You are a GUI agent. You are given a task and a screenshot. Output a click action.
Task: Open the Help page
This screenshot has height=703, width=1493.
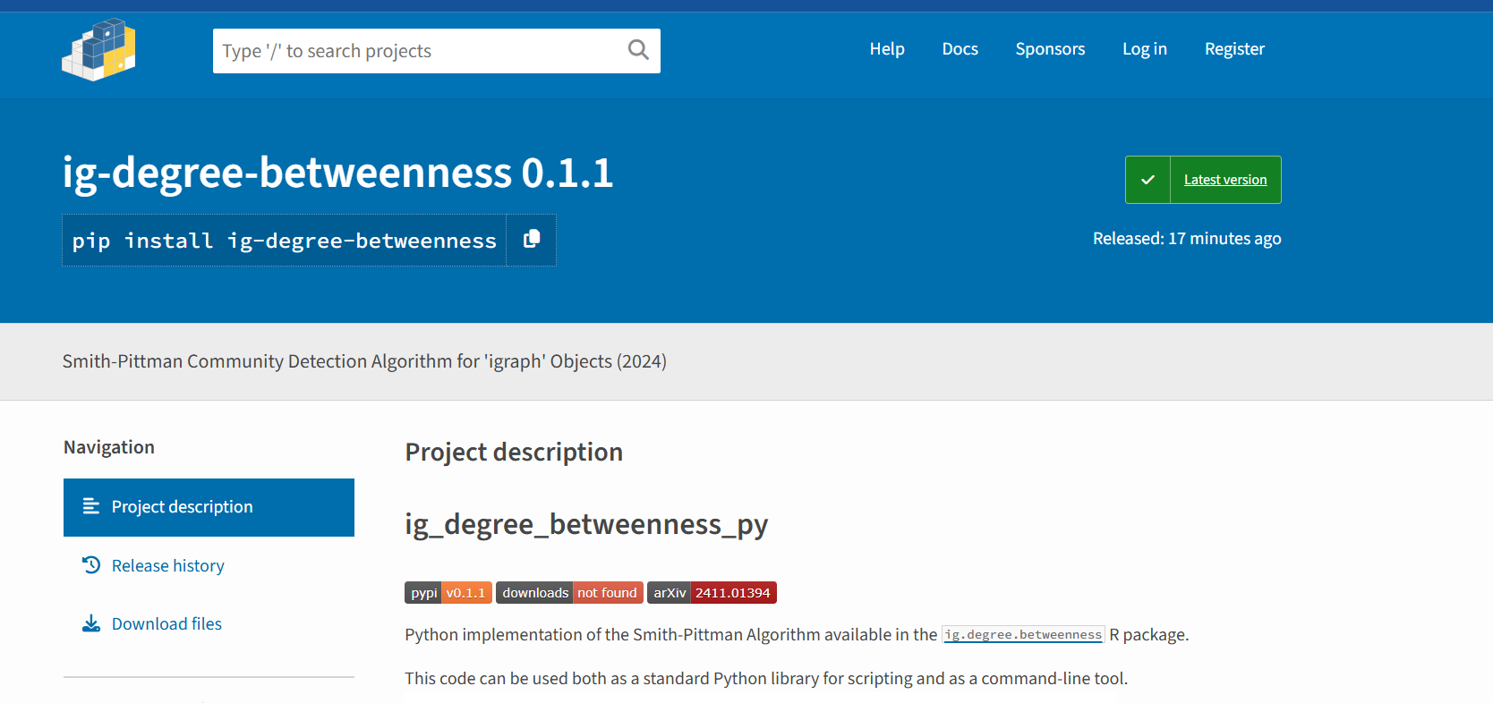click(887, 49)
